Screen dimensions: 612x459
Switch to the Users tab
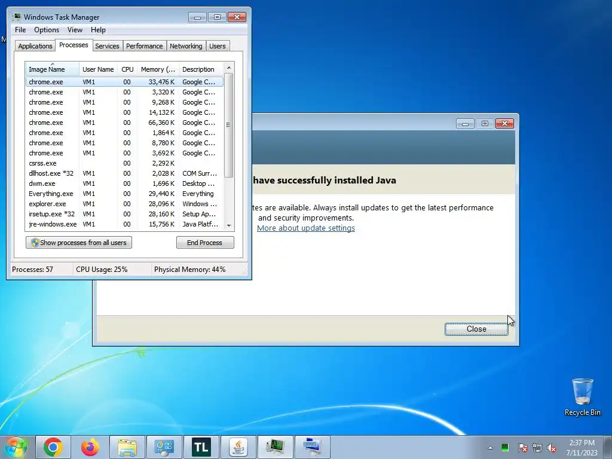tap(218, 46)
